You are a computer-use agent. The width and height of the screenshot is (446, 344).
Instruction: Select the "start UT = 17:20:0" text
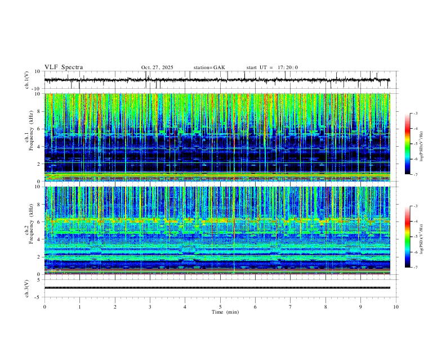click(272, 67)
